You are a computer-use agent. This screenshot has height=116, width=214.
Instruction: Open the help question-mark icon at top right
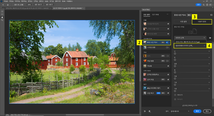click(207, 5)
